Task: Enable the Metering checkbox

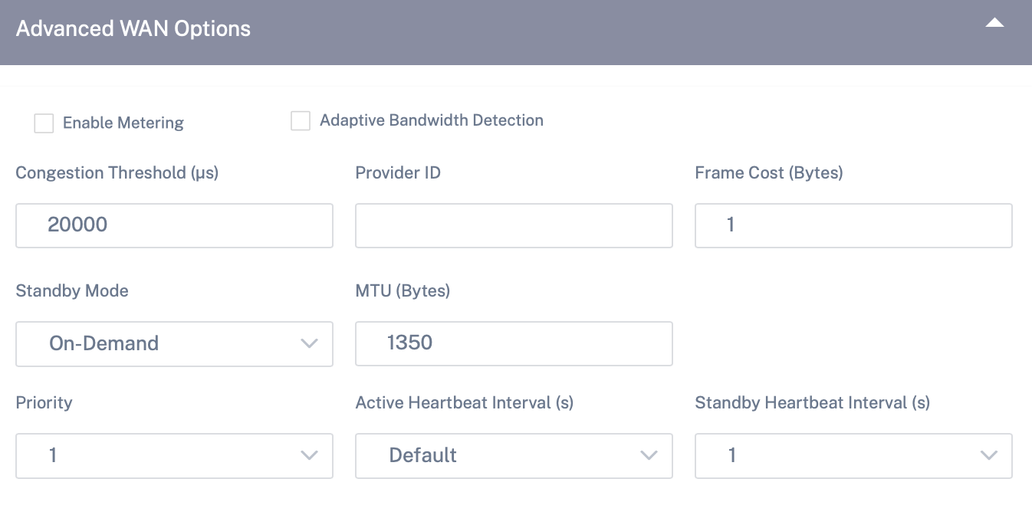Action: (44, 123)
